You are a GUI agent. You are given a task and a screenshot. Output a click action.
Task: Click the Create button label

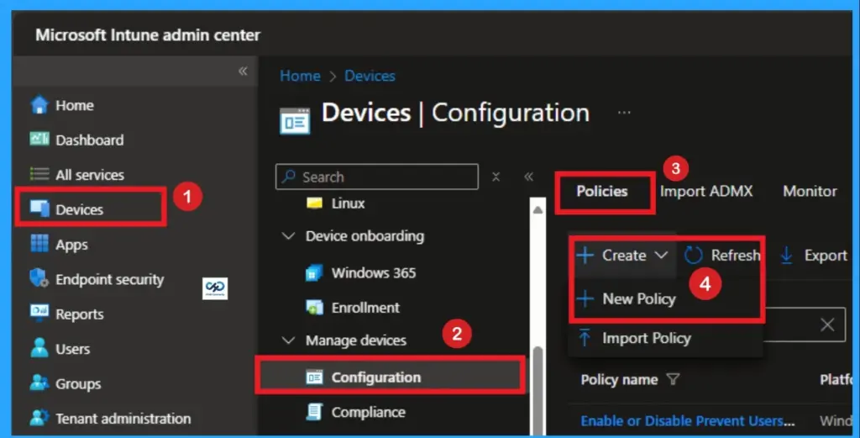coord(624,256)
